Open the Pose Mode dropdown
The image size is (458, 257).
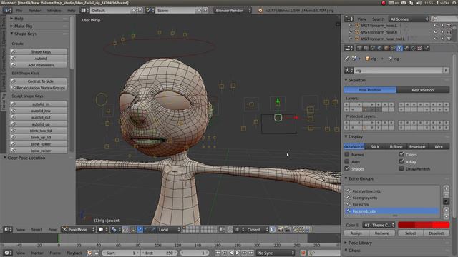pyautogui.click(x=79, y=230)
